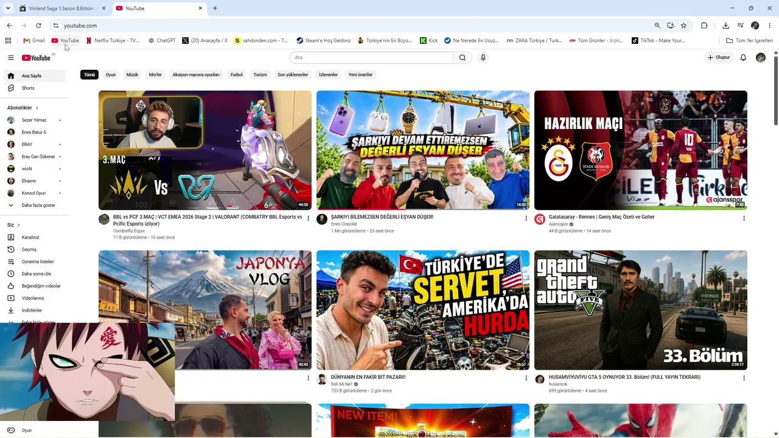Screen dimensions: 779x438
Task: Open the Chrome tab search dropdown
Action: [8, 9]
